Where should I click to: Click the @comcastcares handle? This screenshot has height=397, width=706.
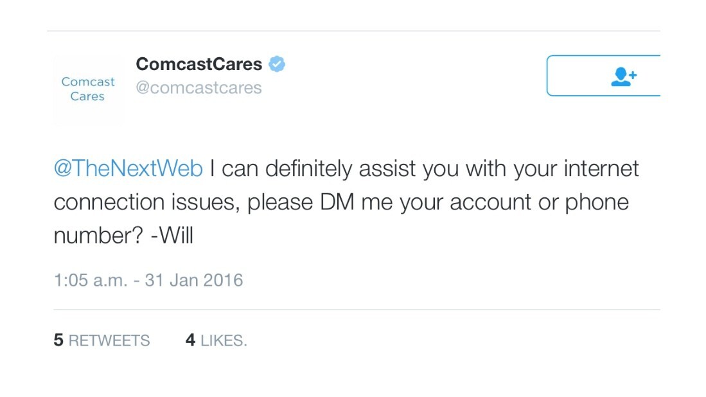(x=199, y=87)
